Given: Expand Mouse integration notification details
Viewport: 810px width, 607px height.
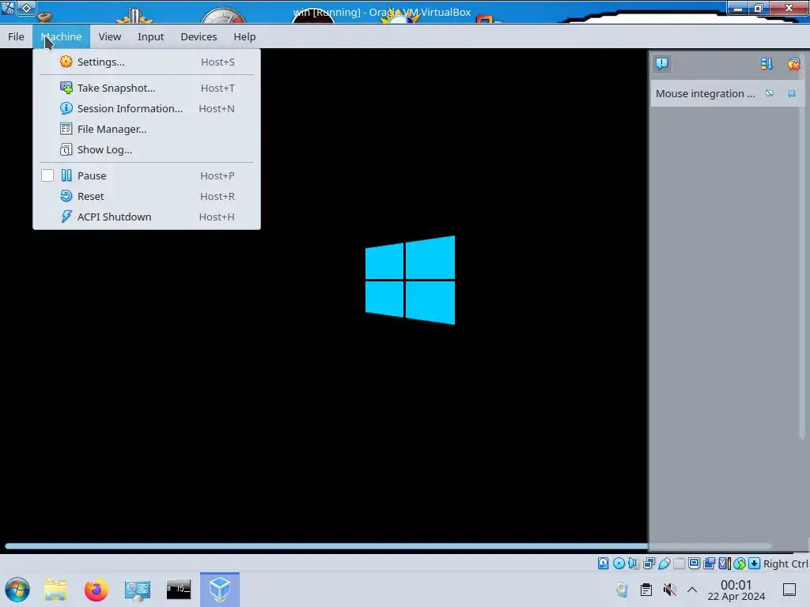Looking at the screenshot, I should (x=770, y=93).
